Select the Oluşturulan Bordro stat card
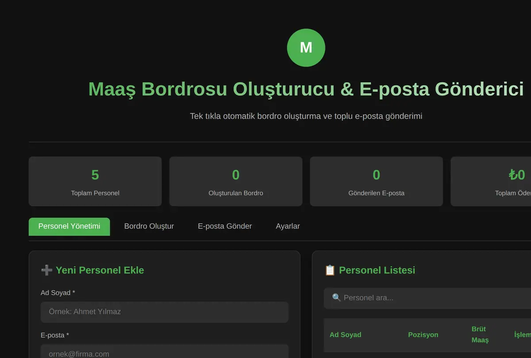 point(236,181)
